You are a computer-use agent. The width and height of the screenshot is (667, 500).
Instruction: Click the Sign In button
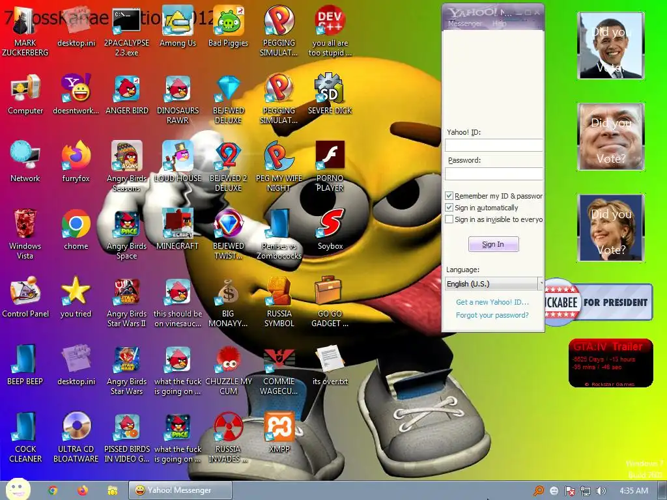pyautogui.click(x=493, y=245)
